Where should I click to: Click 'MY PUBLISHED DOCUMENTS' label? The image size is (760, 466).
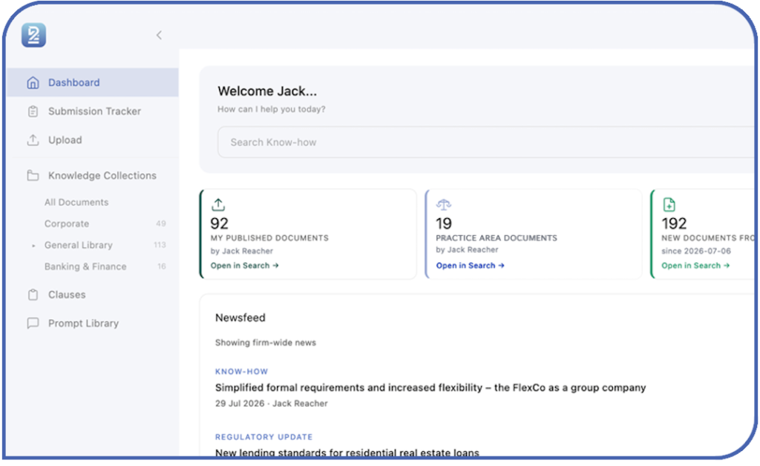tap(269, 238)
